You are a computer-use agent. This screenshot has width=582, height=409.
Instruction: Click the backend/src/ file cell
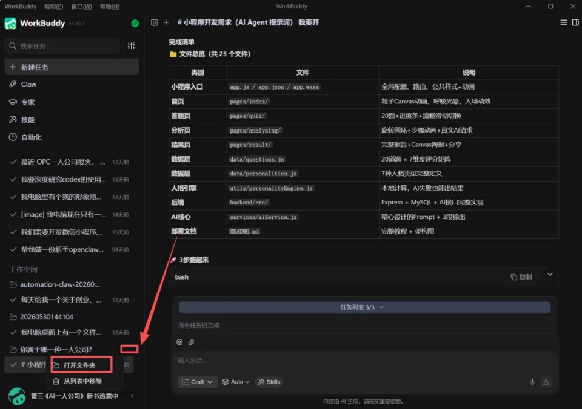pos(249,203)
